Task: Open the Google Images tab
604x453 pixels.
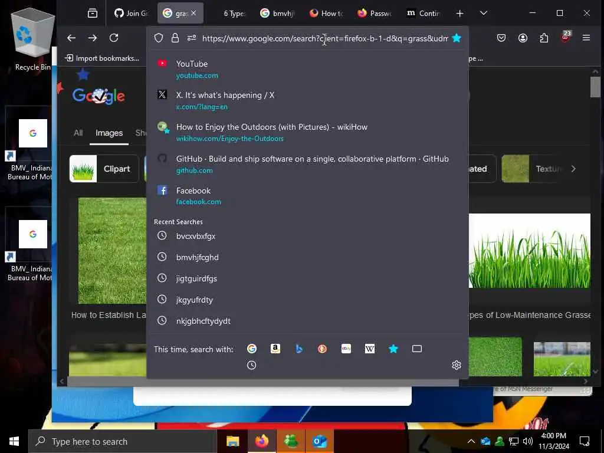Action: (x=109, y=133)
